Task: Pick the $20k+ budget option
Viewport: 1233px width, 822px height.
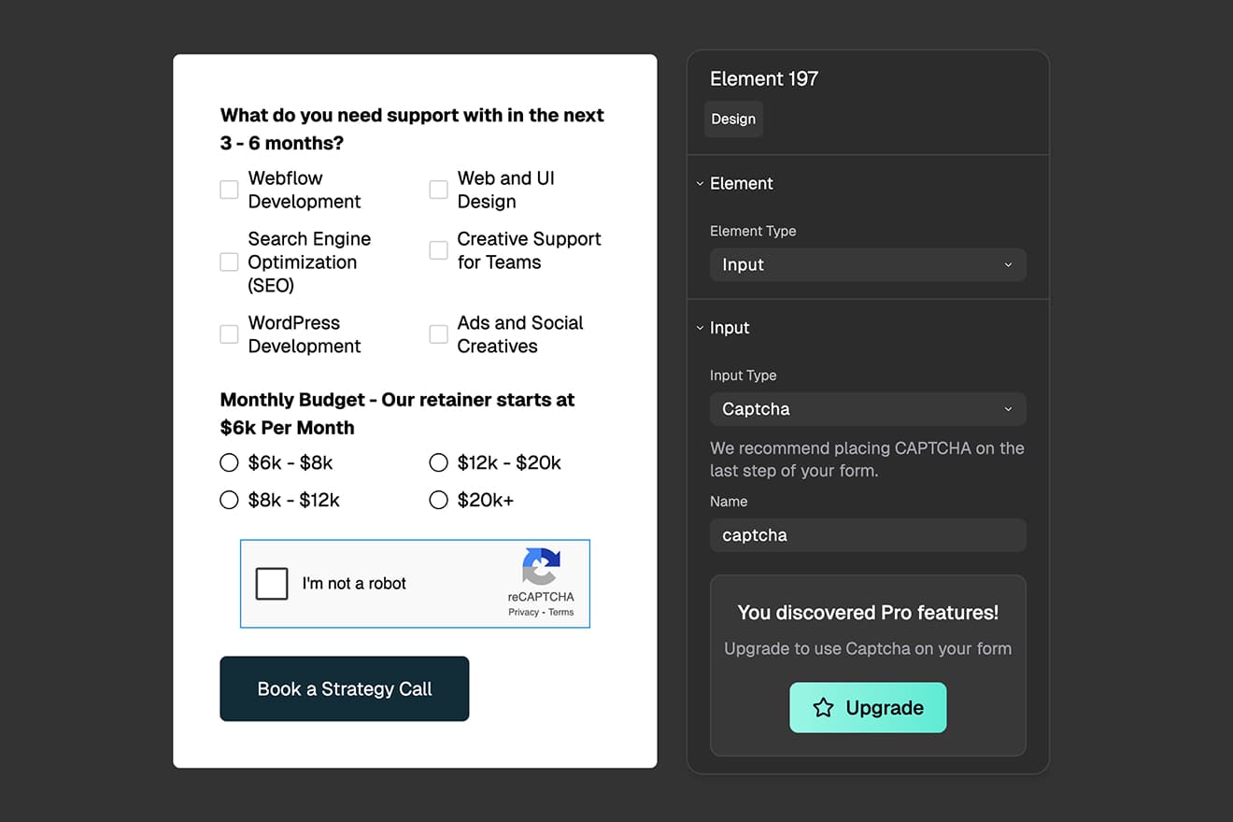Action: [438, 500]
